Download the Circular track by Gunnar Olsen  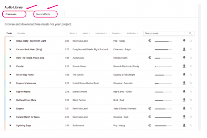coord(184,66)
